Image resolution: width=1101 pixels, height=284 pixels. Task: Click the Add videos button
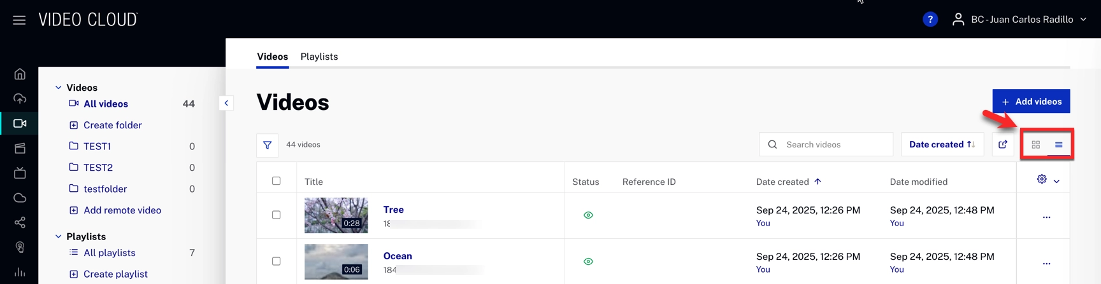coord(1031,102)
